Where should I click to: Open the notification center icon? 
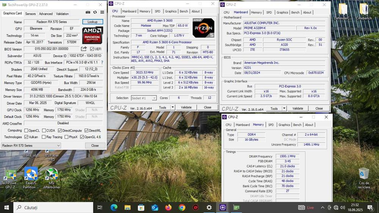click(370, 207)
